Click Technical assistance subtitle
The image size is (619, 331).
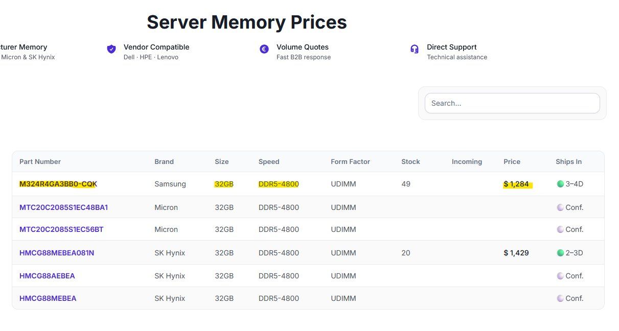[457, 57]
